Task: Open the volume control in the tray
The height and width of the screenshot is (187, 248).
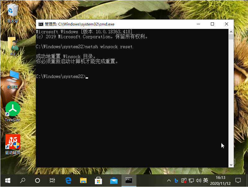Action: (x=198, y=180)
